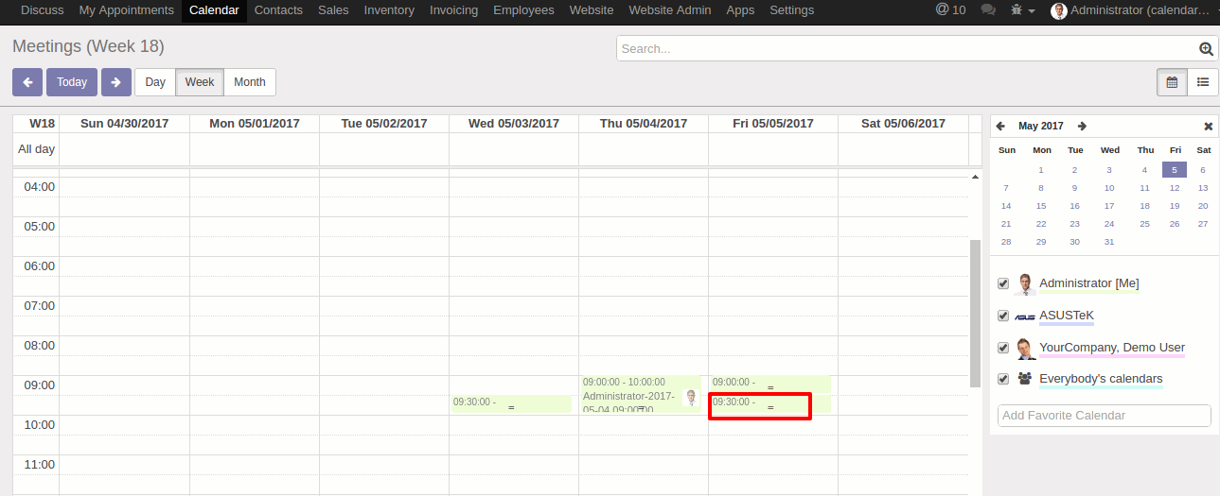This screenshot has height=496, width=1220.
Task: Go to previous month in the mini calendar
Action: 1000,126
